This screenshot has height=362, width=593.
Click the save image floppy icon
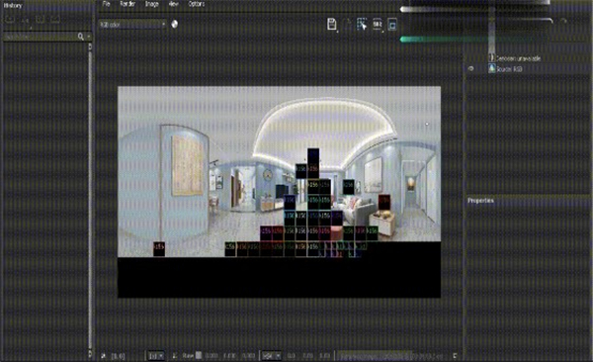click(x=332, y=25)
